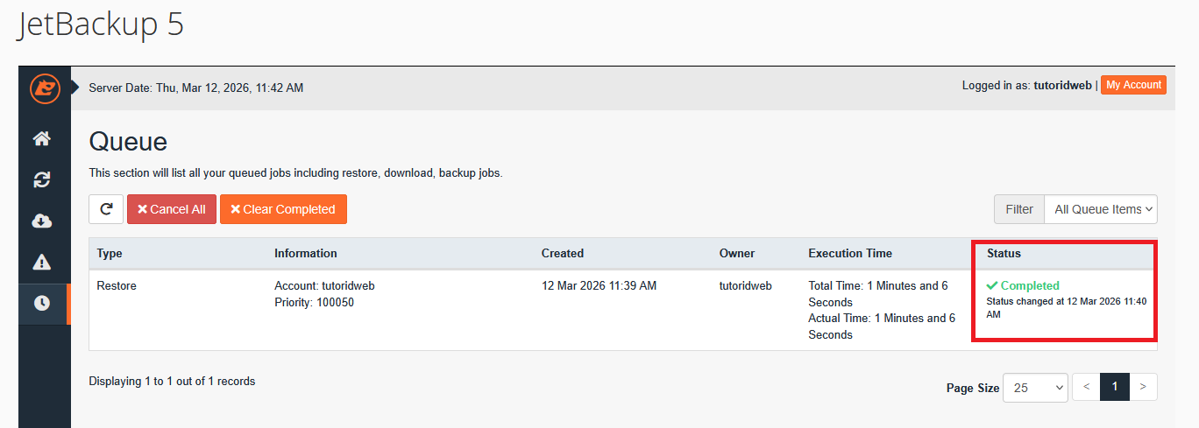The height and width of the screenshot is (428, 1199).
Task: Open the My Account button
Action: [1133, 85]
